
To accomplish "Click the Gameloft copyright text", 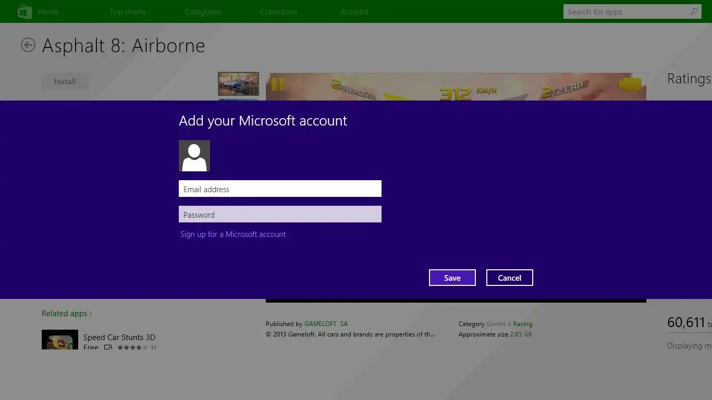I will click(350, 334).
